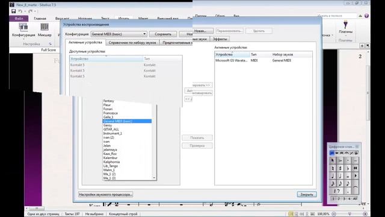Select Fantasy in the configuration list
The width and height of the screenshot is (385, 217).
[127, 101]
